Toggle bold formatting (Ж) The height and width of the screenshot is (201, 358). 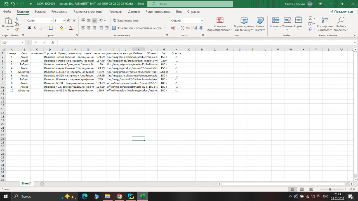(x=29, y=28)
